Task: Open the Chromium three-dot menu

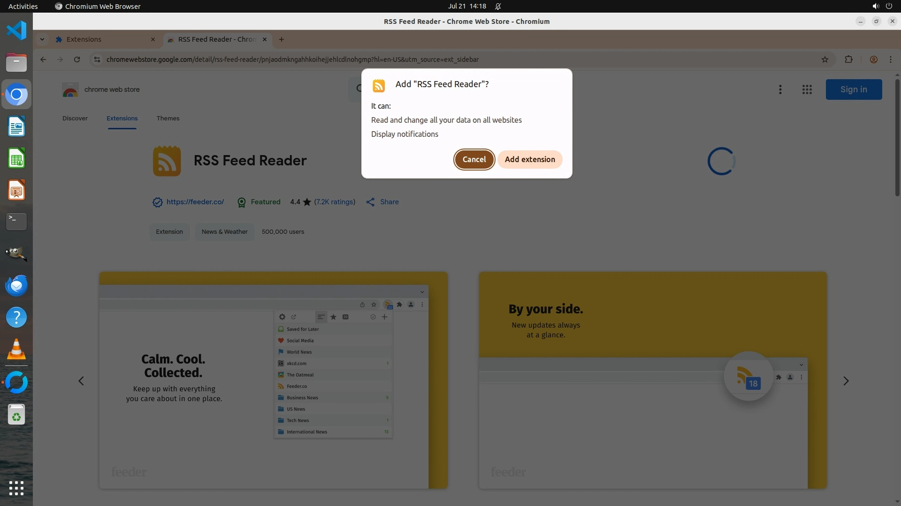Action: pos(890,60)
